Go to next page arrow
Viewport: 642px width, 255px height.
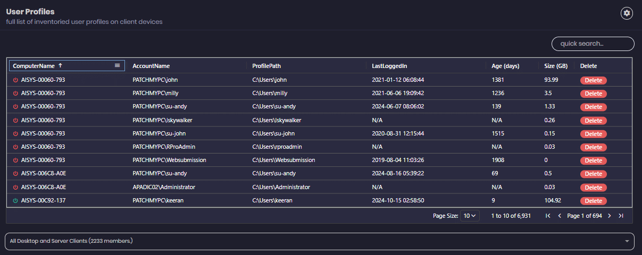pos(609,216)
